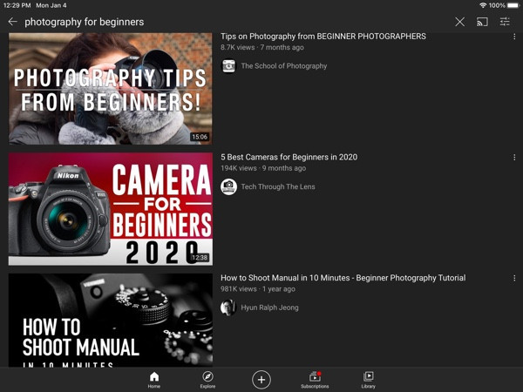Open The School of Photography channel avatar
This screenshot has width=523, height=392.
pyautogui.click(x=228, y=66)
